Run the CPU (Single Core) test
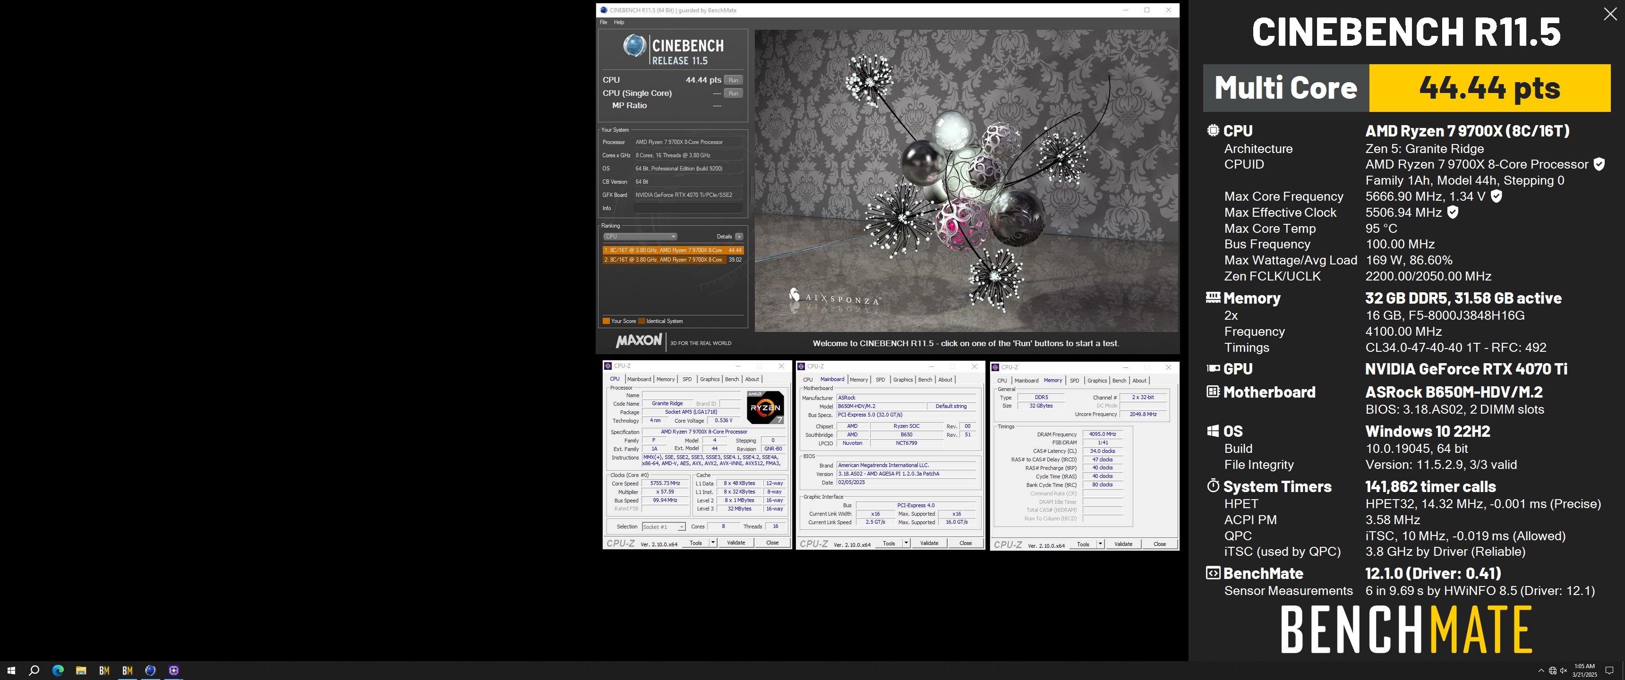This screenshot has width=1625, height=680. 733,93
